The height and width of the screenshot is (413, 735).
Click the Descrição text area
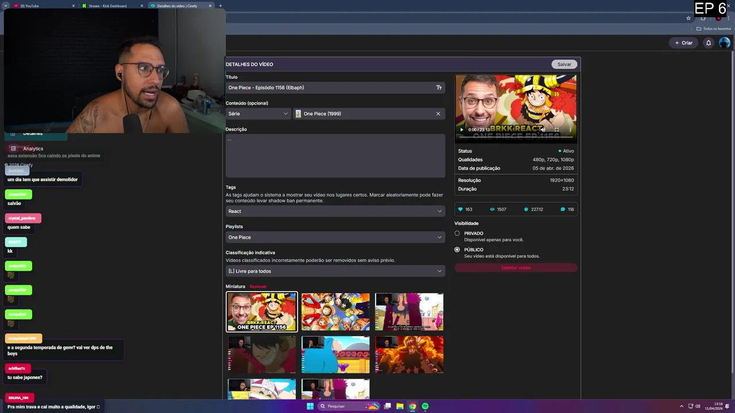coord(335,156)
